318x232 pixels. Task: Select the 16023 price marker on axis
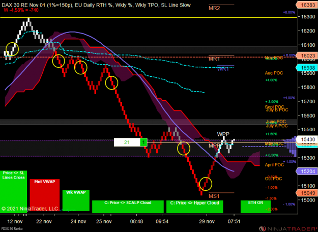[307, 55]
